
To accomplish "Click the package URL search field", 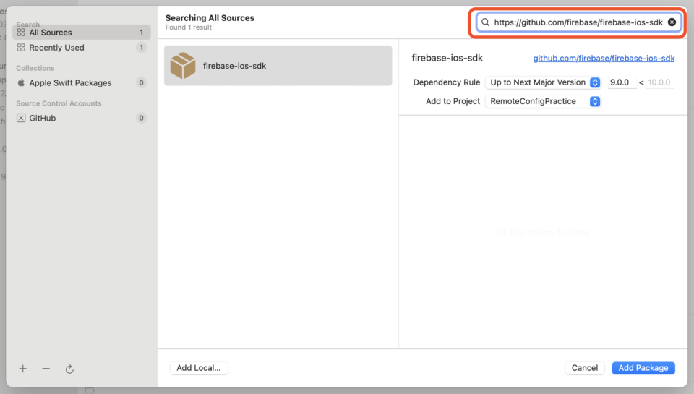I will point(578,22).
